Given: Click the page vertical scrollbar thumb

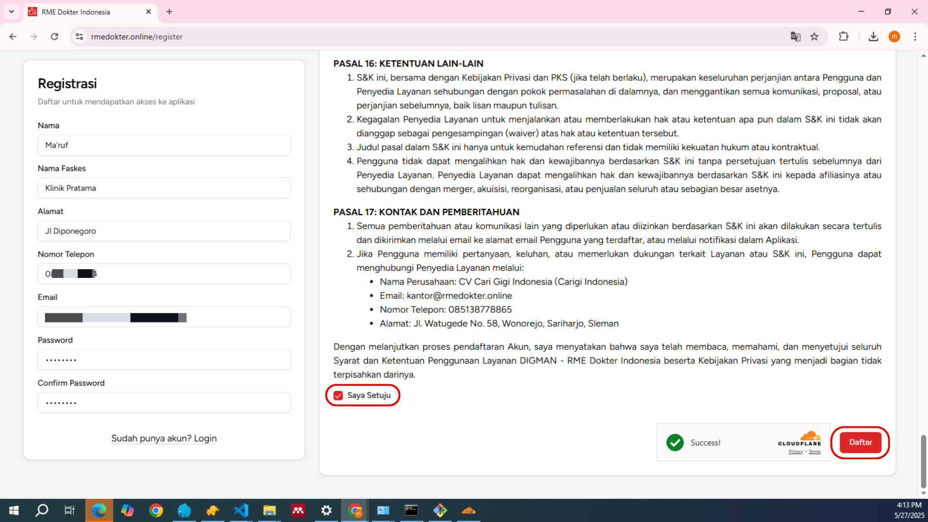Looking at the screenshot, I should coord(923,462).
